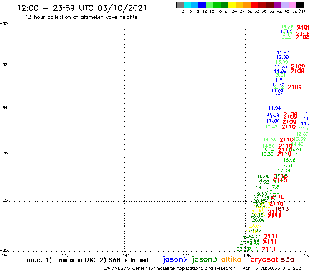Viewport: 309px width, 272px height.
Task: Click the s3a legend label
Action: (288, 259)
